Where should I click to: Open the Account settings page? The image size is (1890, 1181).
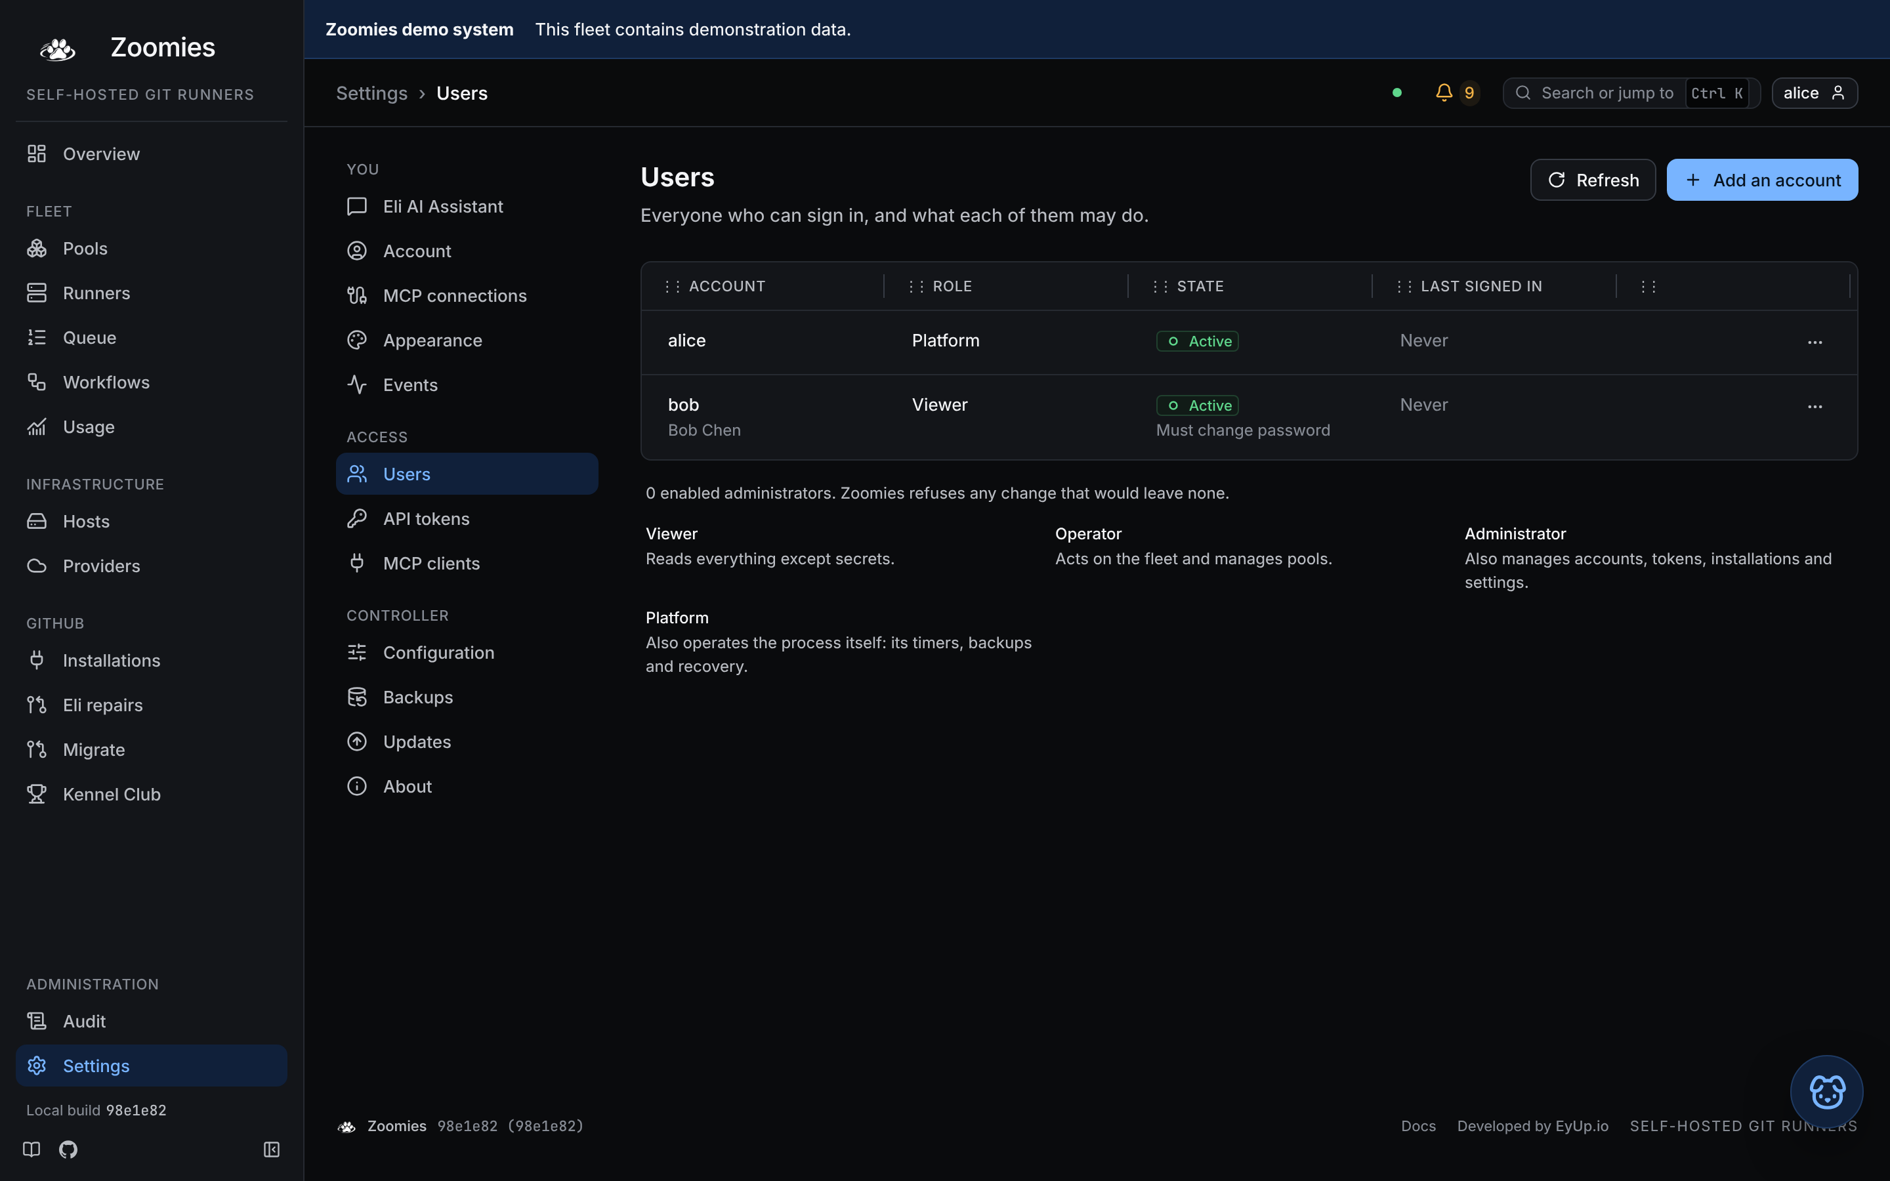(x=467, y=251)
